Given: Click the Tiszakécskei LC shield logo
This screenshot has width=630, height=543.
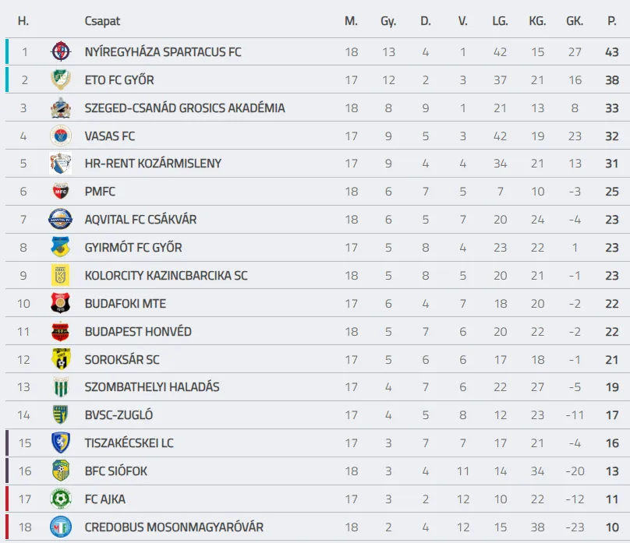Looking at the screenshot, I should click(60, 443).
